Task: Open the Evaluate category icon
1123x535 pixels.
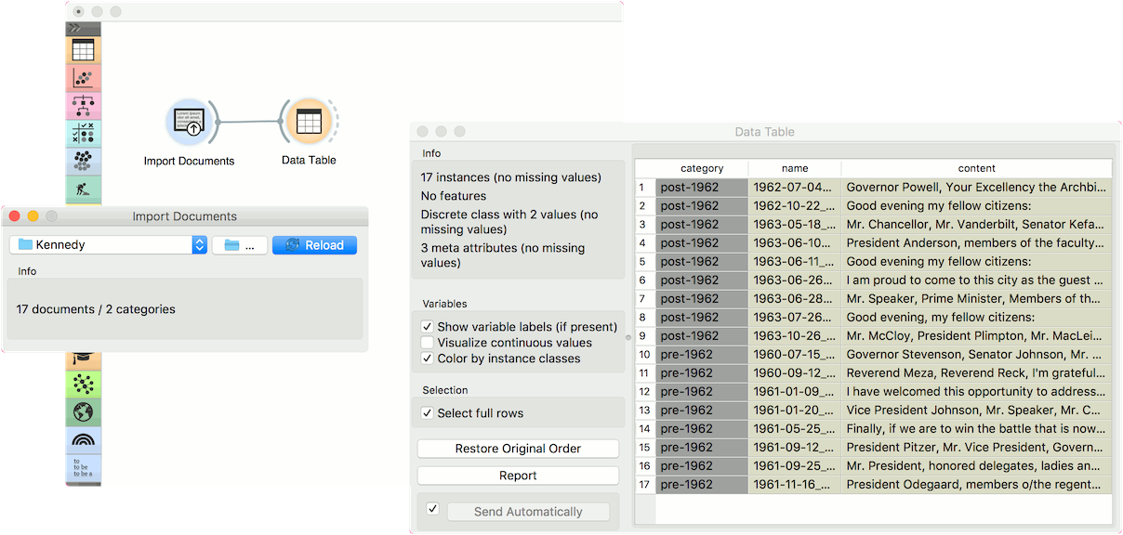Action: pyautogui.click(x=83, y=133)
